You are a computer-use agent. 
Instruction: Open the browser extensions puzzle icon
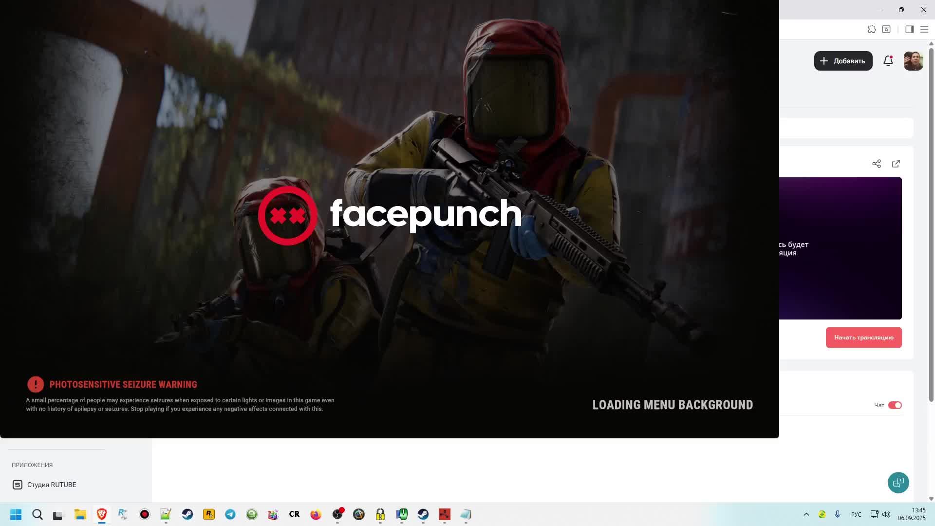coord(872,29)
